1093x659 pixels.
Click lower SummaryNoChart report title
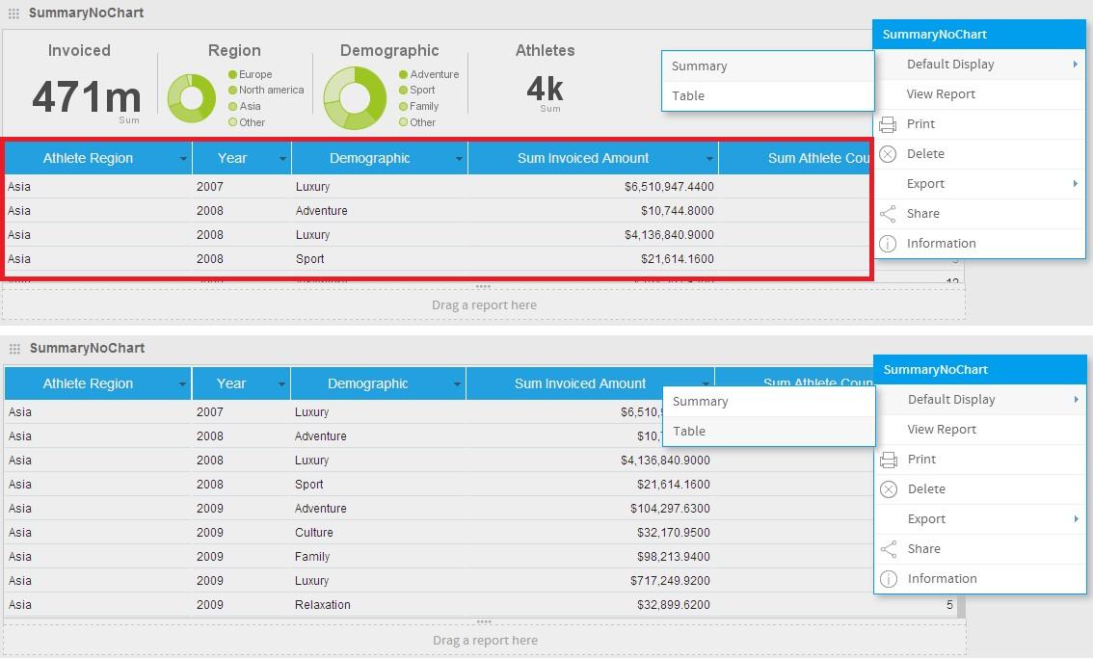(87, 348)
